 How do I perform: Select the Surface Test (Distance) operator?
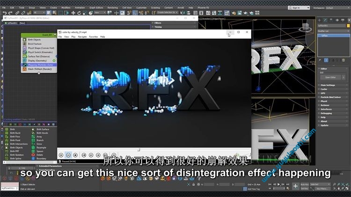coord(39,57)
